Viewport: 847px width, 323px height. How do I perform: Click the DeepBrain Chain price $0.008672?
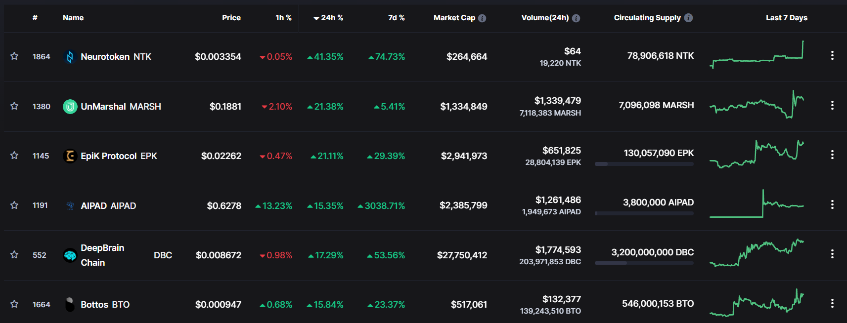[x=219, y=255]
